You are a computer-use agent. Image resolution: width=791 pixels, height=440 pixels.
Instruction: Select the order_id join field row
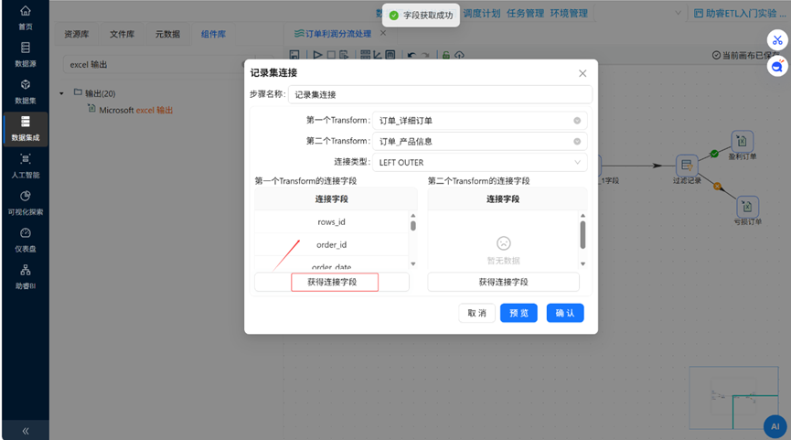[x=331, y=245]
